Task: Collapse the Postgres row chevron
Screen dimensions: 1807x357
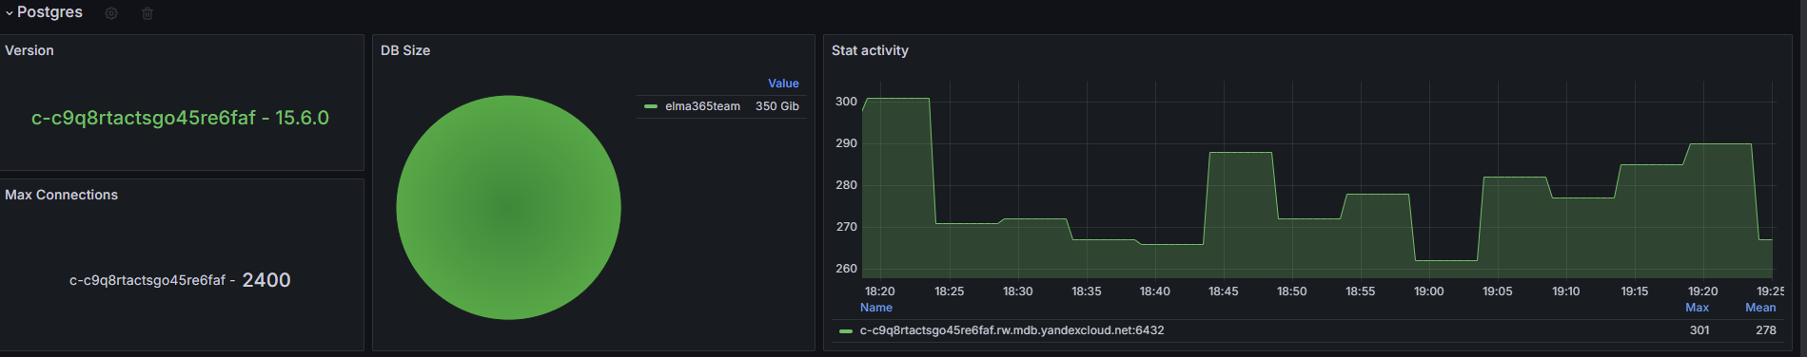Action: (x=10, y=13)
